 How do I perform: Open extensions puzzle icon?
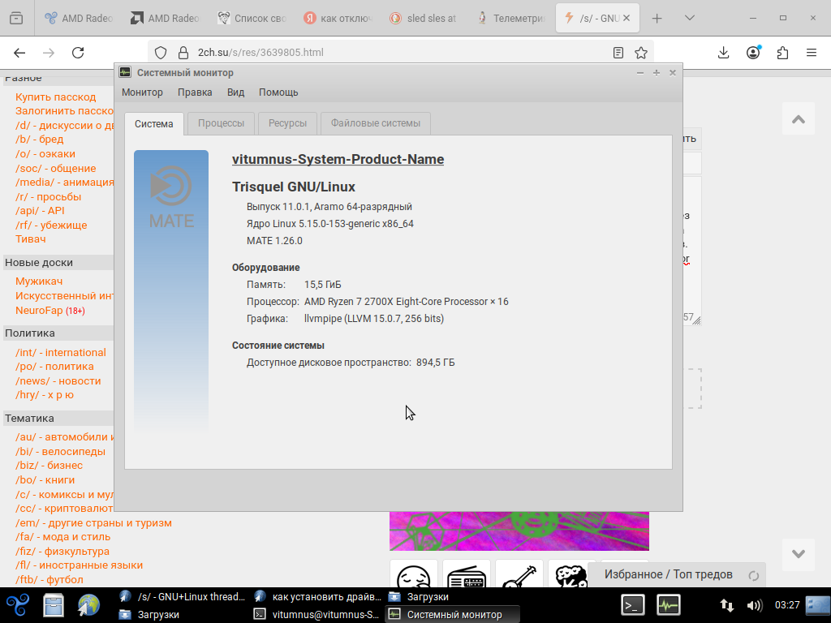point(782,53)
